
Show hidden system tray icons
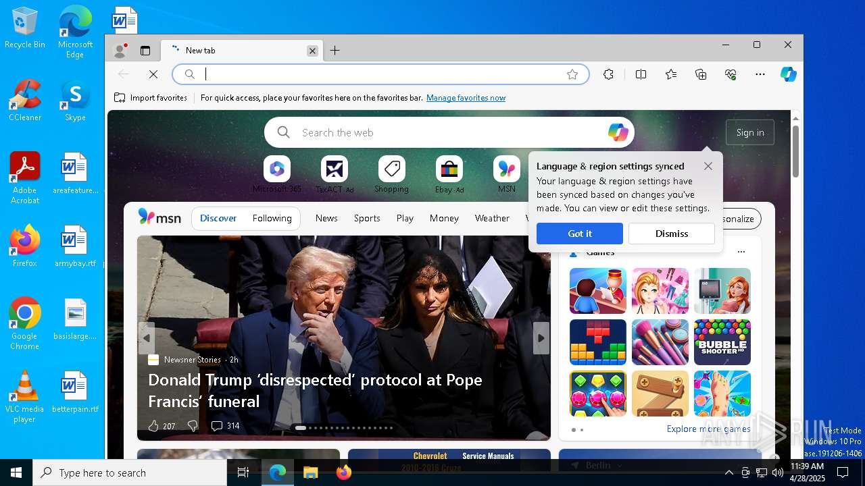click(x=729, y=473)
